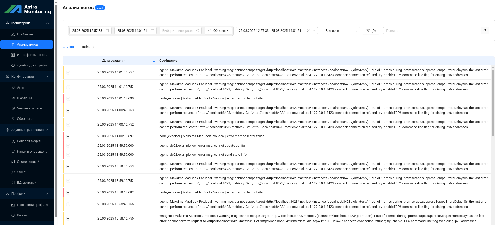Expand the cannot update config log row

[x=68, y=146]
